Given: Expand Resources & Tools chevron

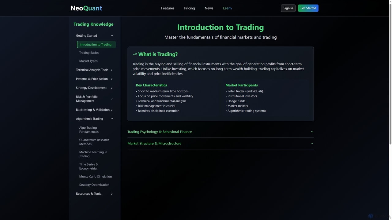Looking at the screenshot, I should click(112, 194).
